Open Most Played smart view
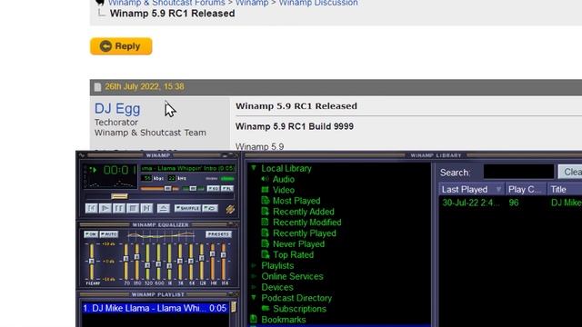Screen dimensions: 582x327 pos(296,201)
